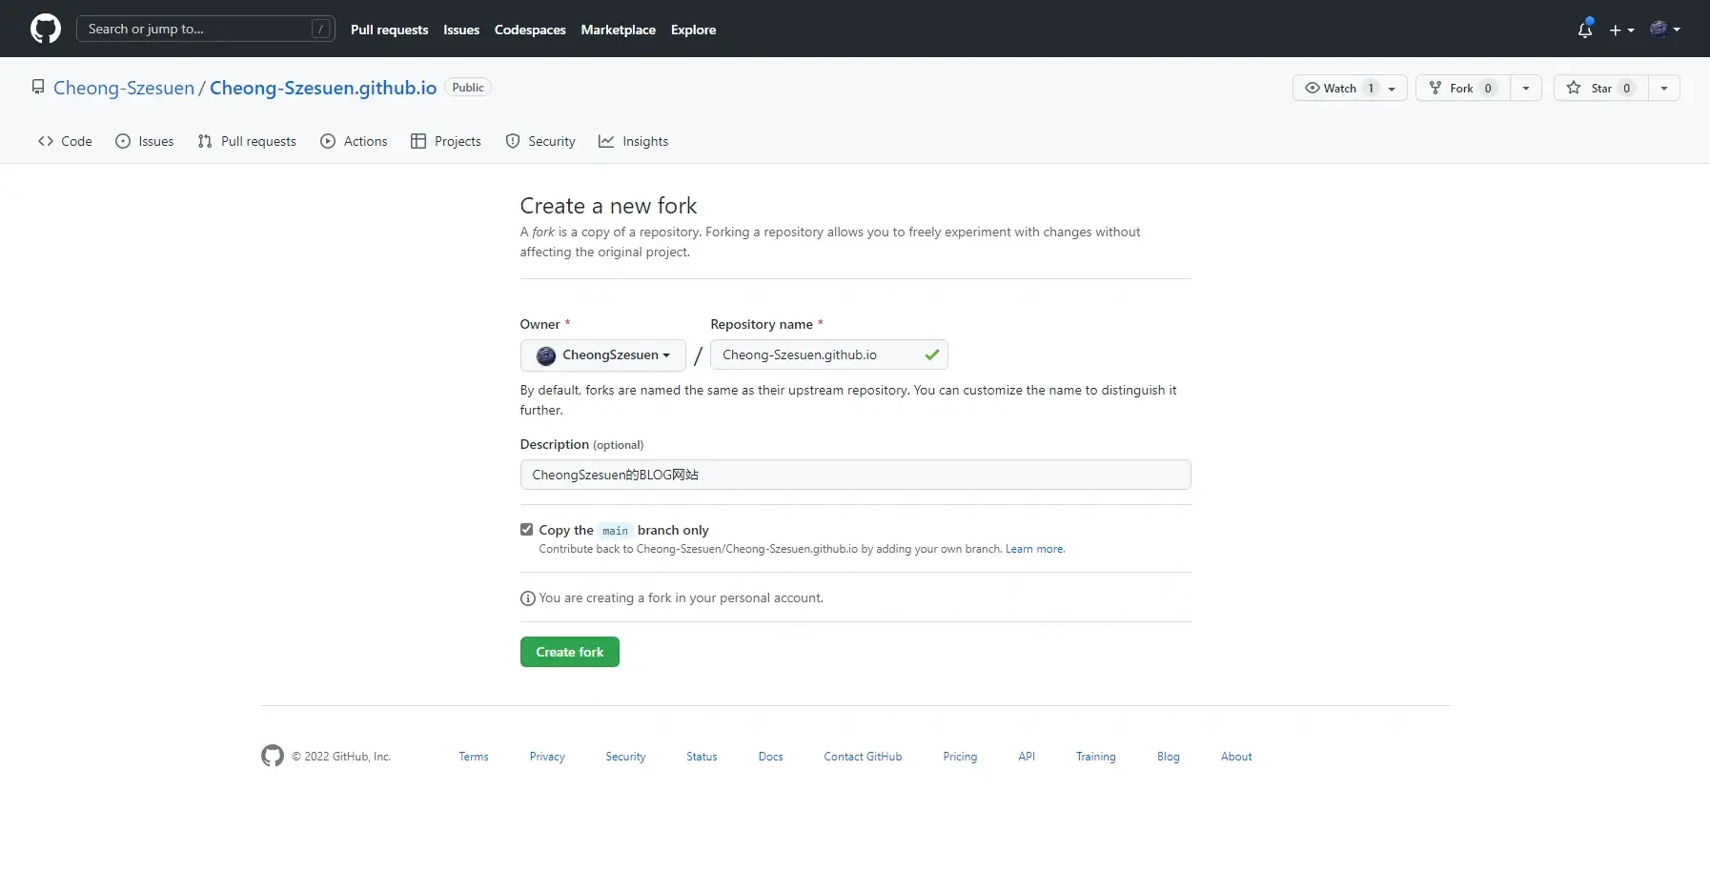
Task: Click the GitHub logo in top left
Action: point(45,29)
